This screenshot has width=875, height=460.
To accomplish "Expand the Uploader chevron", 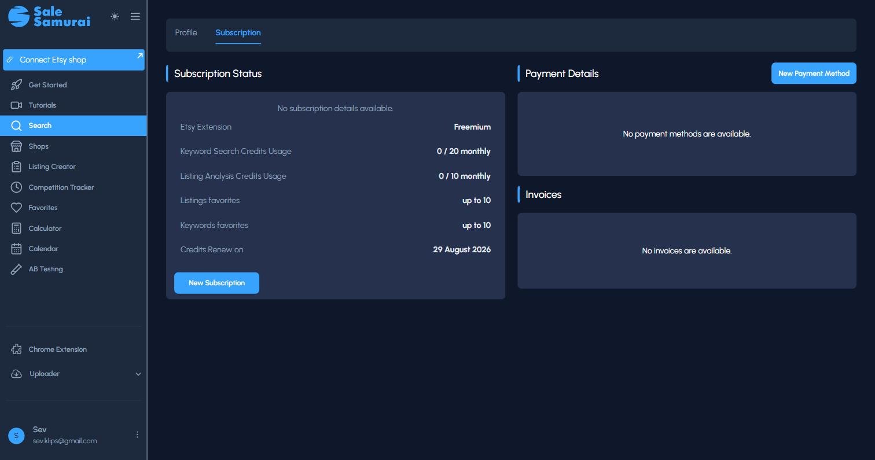I will [138, 374].
